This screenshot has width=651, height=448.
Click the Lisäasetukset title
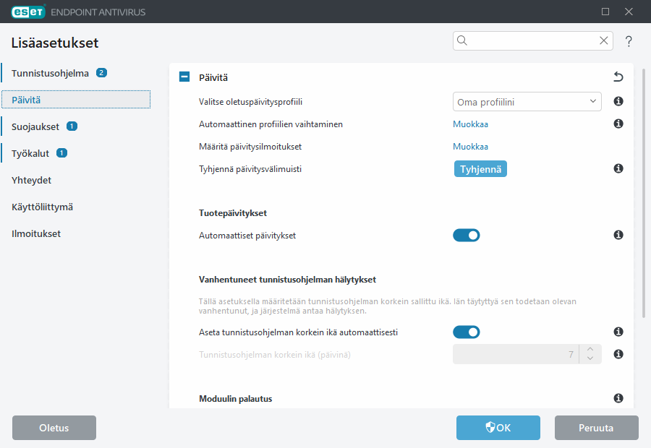[55, 43]
